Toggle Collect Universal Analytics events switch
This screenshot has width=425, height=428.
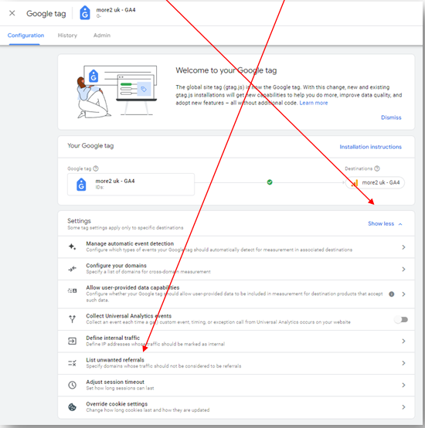[x=401, y=319]
